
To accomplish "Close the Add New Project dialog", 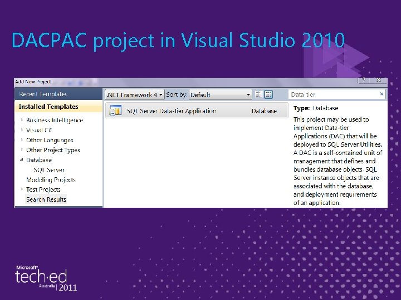I will point(379,80).
